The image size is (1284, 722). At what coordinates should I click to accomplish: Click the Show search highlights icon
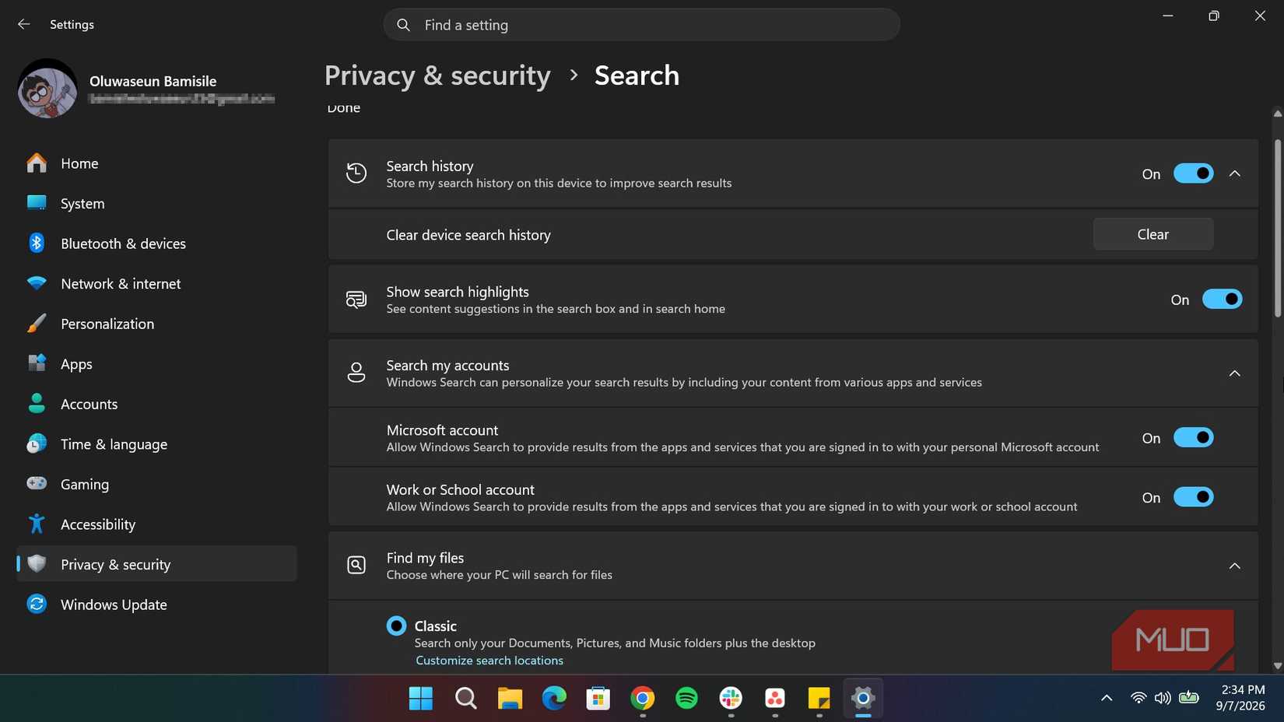pos(356,300)
